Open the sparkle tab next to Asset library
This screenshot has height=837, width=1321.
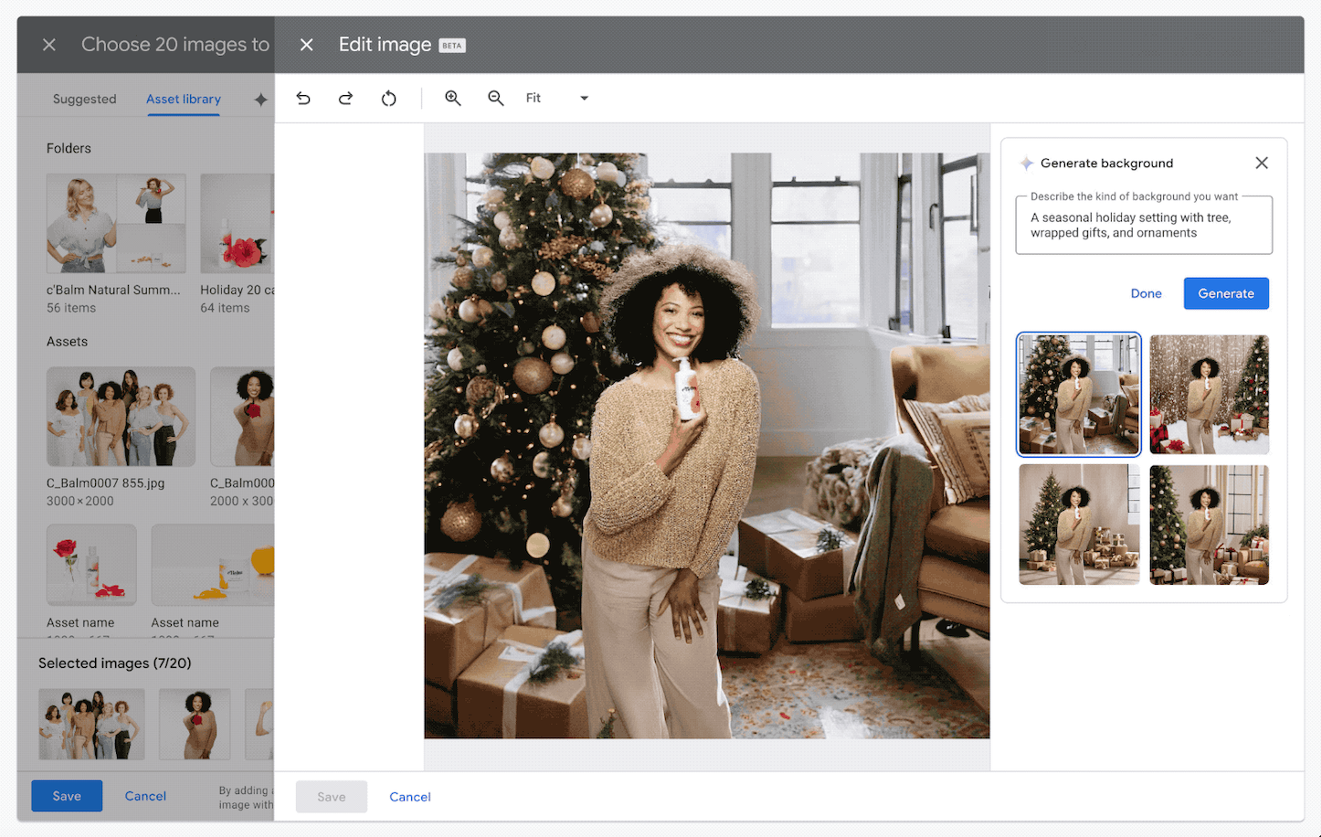click(x=260, y=100)
